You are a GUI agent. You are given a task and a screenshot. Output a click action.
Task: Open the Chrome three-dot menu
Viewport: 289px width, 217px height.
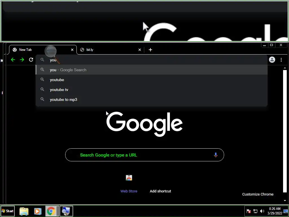tap(281, 60)
